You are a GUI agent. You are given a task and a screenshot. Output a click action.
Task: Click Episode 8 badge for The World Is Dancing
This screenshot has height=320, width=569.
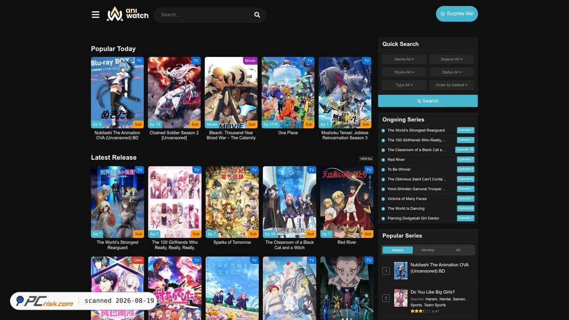(466, 208)
